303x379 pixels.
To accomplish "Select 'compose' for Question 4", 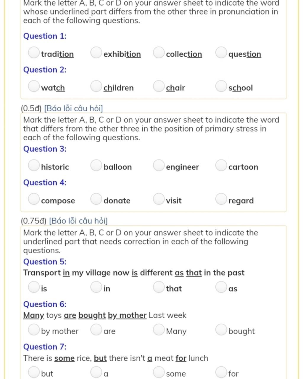I will pos(34,199).
